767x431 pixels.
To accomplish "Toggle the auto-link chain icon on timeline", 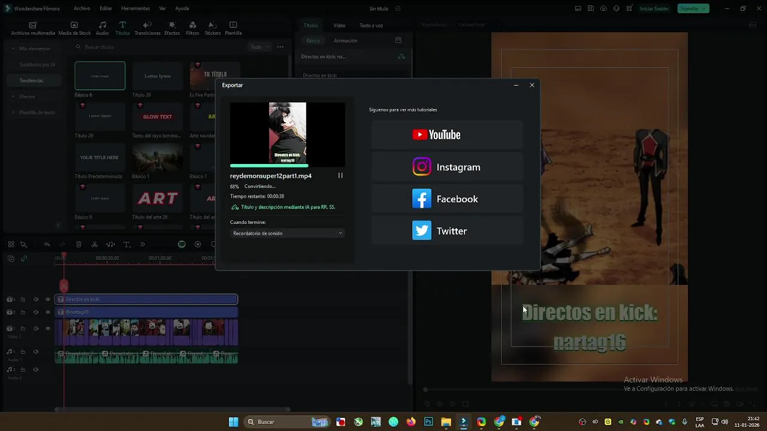I will [24, 259].
